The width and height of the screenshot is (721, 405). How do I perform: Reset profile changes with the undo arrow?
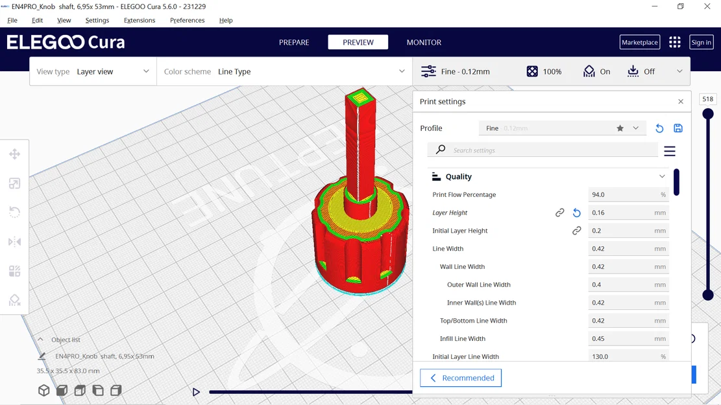[x=659, y=128]
